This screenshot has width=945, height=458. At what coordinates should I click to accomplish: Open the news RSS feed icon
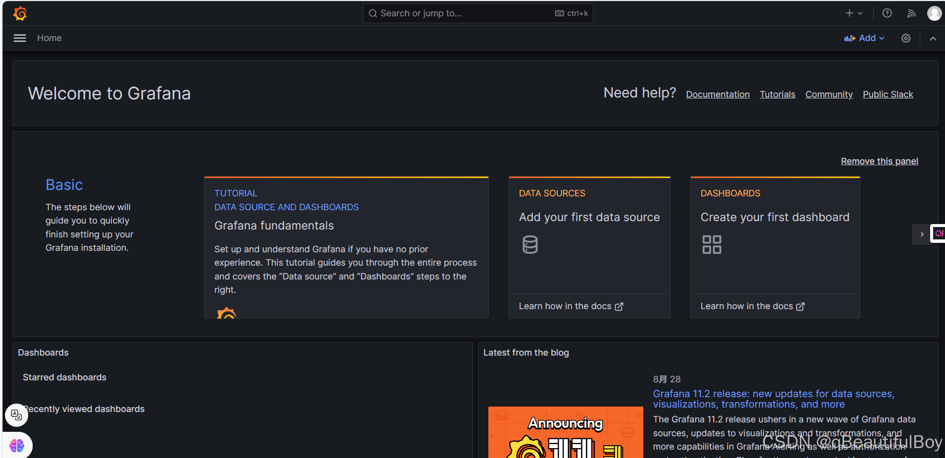(911, 13)
